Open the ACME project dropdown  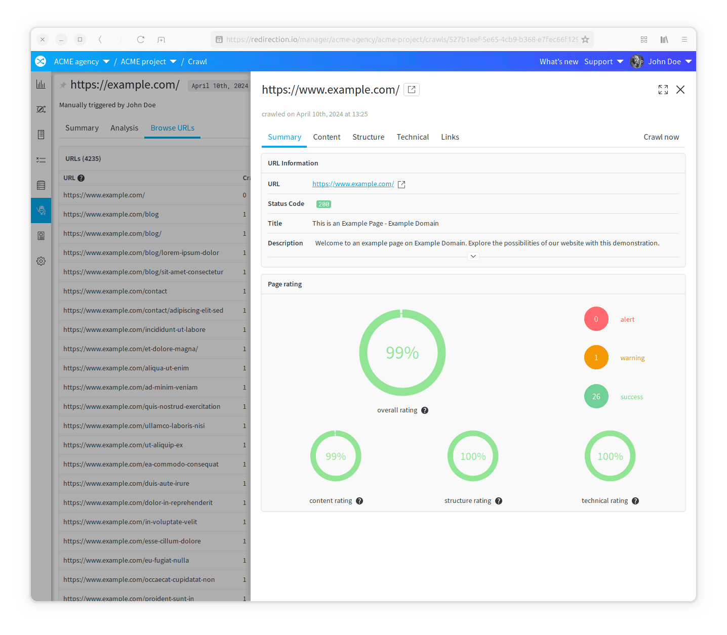tap(148, 61)
